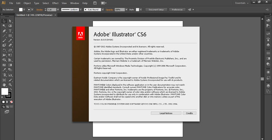Select the Pen tool

[x=4, y=31]
